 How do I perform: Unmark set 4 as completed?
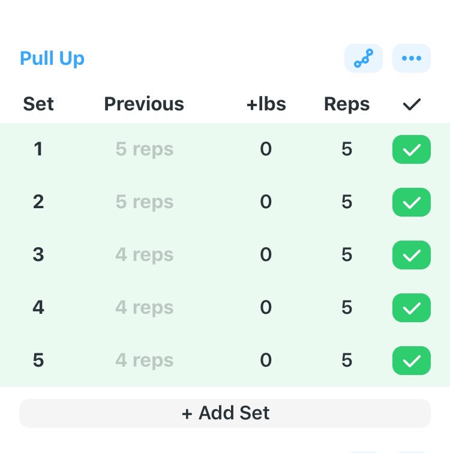[411, 308]
